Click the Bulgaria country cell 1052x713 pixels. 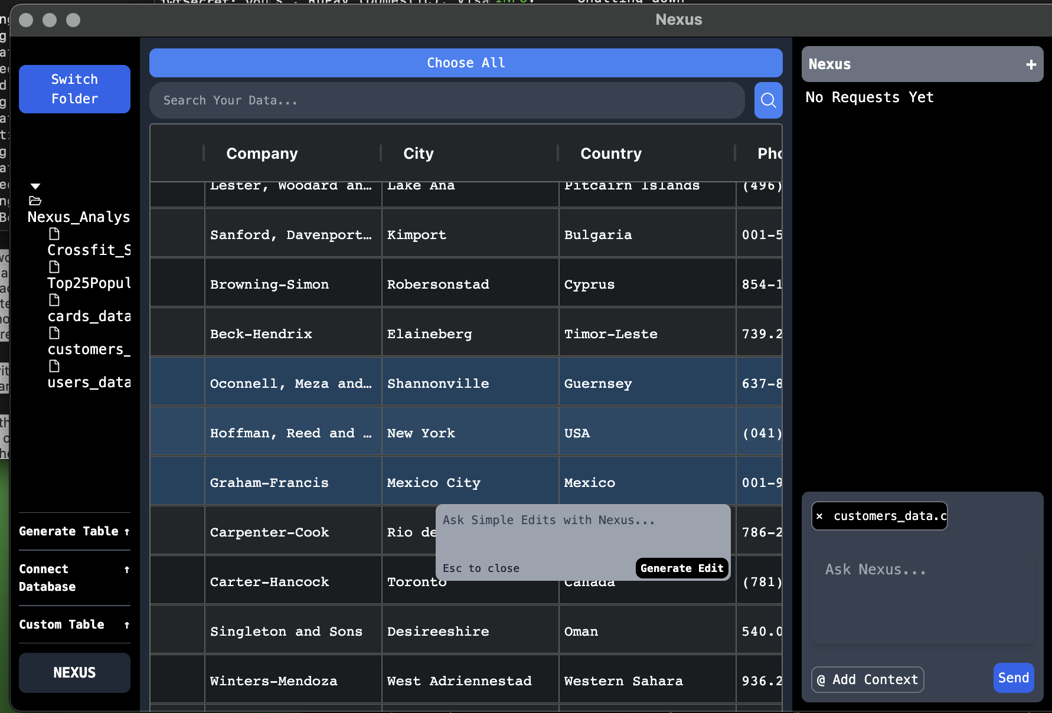[x=647, y=234]
